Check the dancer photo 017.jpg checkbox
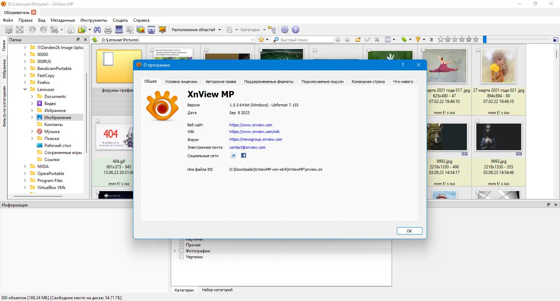The width and height of the screenshot is (560, 301). click(423, 50)
